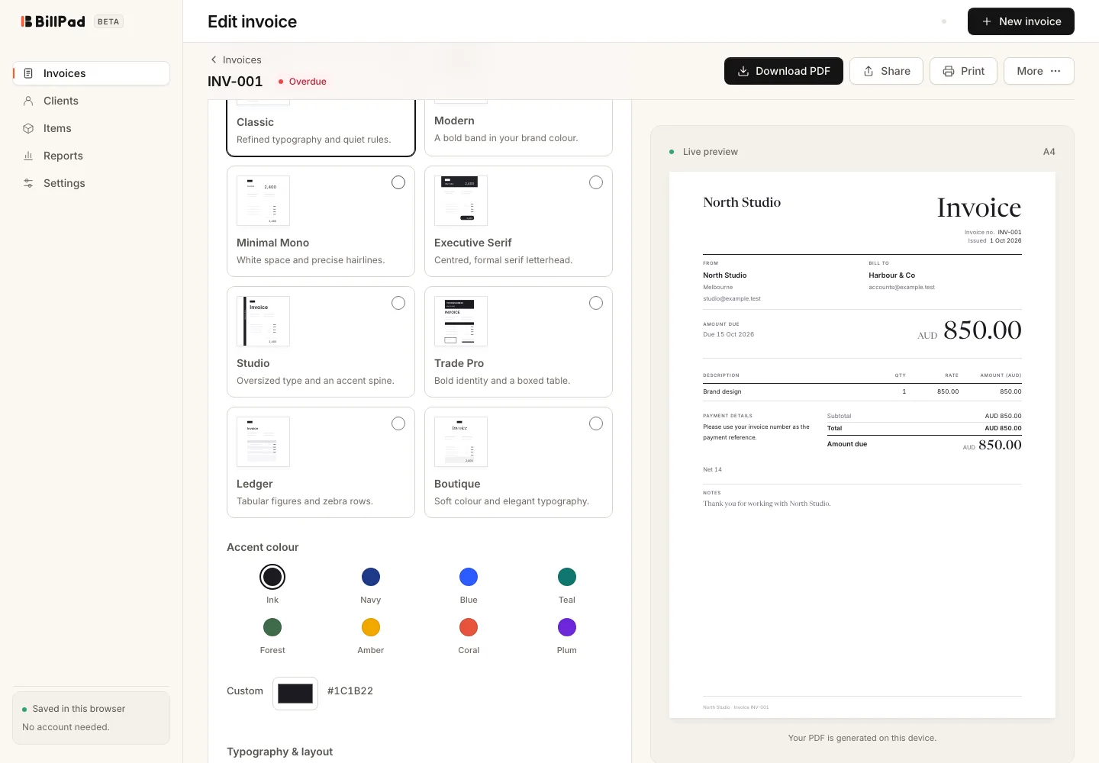Choose the Studio template radio button
This screenshot has width=1099, height=763.
click(398, 303)
